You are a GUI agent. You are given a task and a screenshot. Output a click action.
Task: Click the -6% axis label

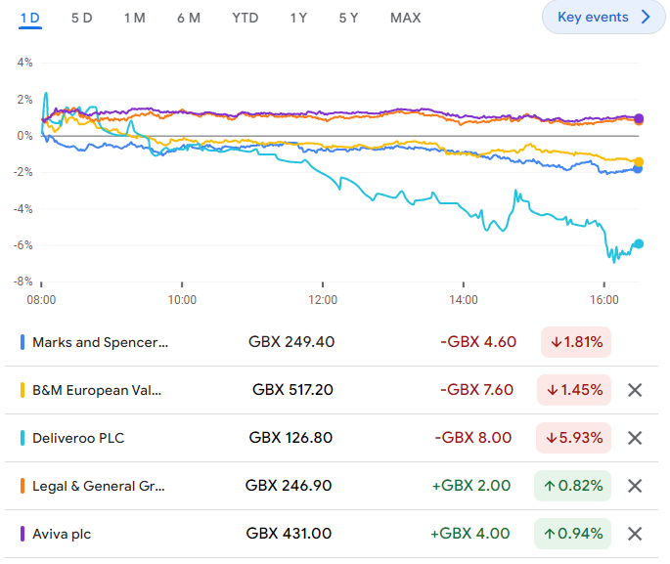(23, 245)
